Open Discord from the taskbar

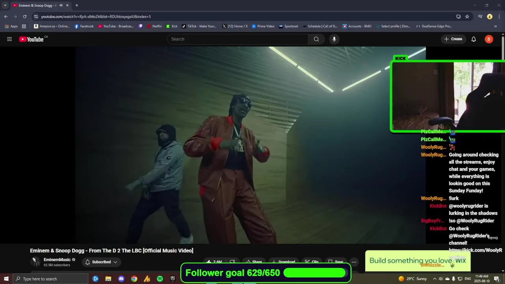121,279
